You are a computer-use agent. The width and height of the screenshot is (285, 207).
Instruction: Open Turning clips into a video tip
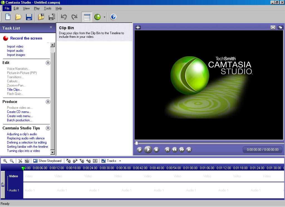click(x=23, y=151)
